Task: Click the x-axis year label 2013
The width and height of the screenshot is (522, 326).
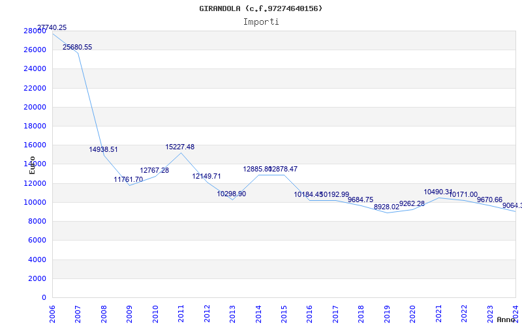Action: click(x=233, y=314)
